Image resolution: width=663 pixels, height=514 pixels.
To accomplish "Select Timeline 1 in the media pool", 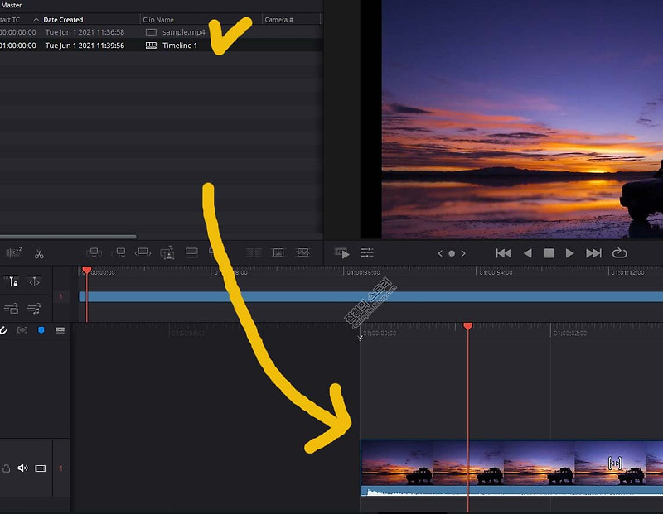I will [x=161, y=46].
